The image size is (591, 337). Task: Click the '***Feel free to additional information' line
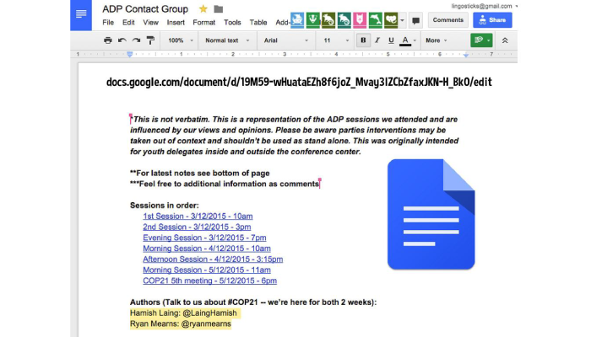(x=225, y=184)
